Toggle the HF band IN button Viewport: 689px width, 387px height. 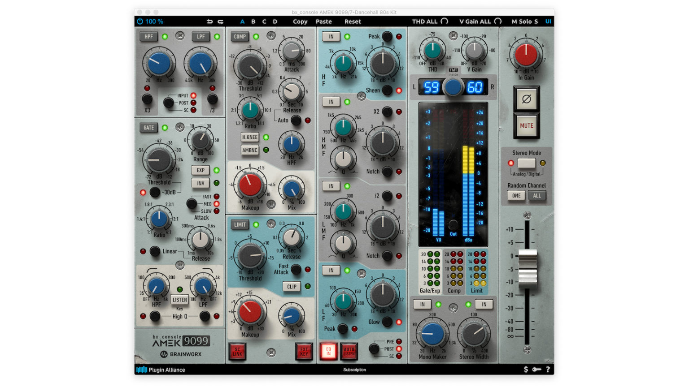[331, 37]
